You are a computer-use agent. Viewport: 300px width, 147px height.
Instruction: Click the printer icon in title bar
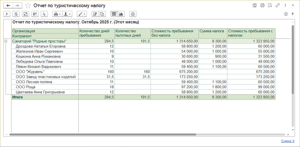point(262,5)
